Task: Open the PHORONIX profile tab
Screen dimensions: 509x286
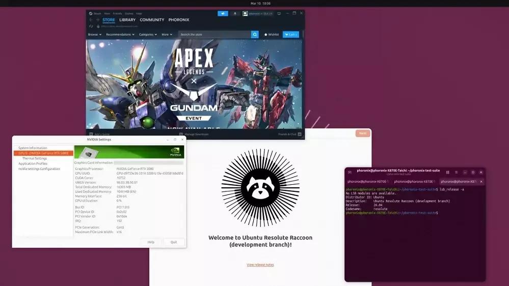Action: [178, 20]
